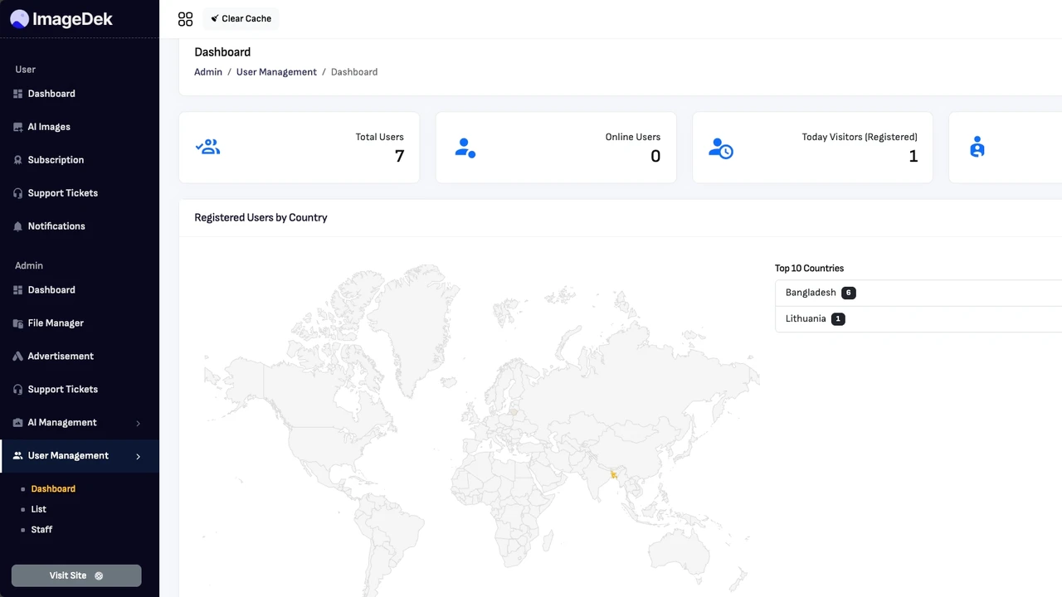Expand the AI Management submenu chevron
This screenshot has width=1062, height=597.
tap(138, 423)
